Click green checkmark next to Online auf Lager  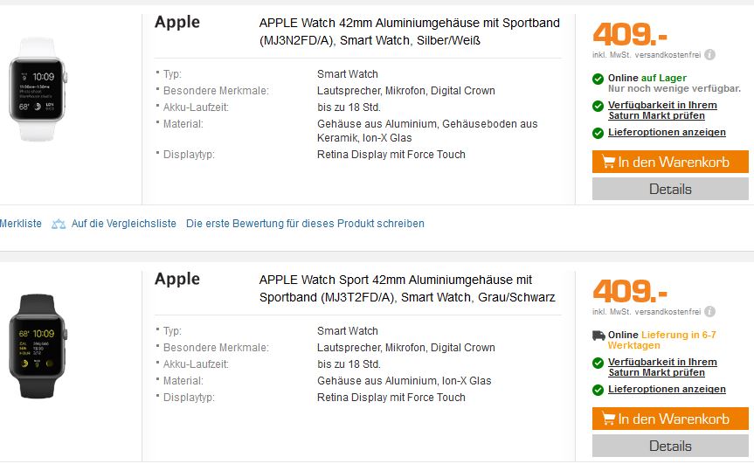click(x=598, y=79)
